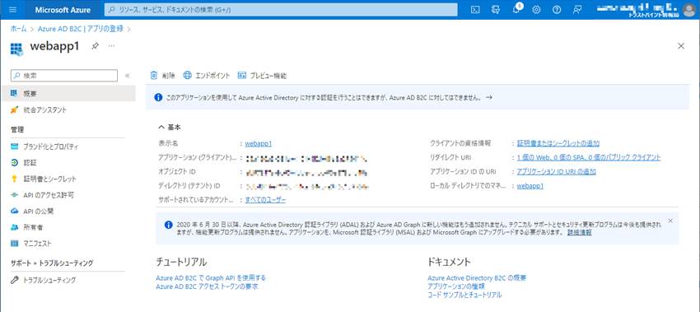The width and height of the screenshot is (700, 312).
Task: Click the sidebar 検索 input field
Action: pyautogui.click(x=64, y=76)
